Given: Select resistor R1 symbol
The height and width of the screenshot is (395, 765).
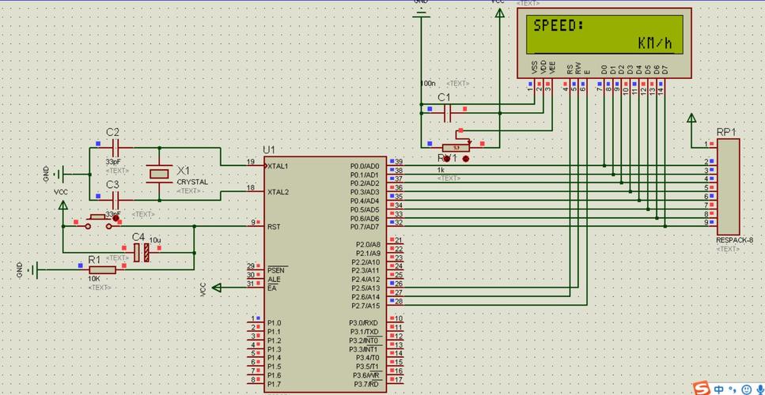Looking at the screenshot, I should coord(102,270).
